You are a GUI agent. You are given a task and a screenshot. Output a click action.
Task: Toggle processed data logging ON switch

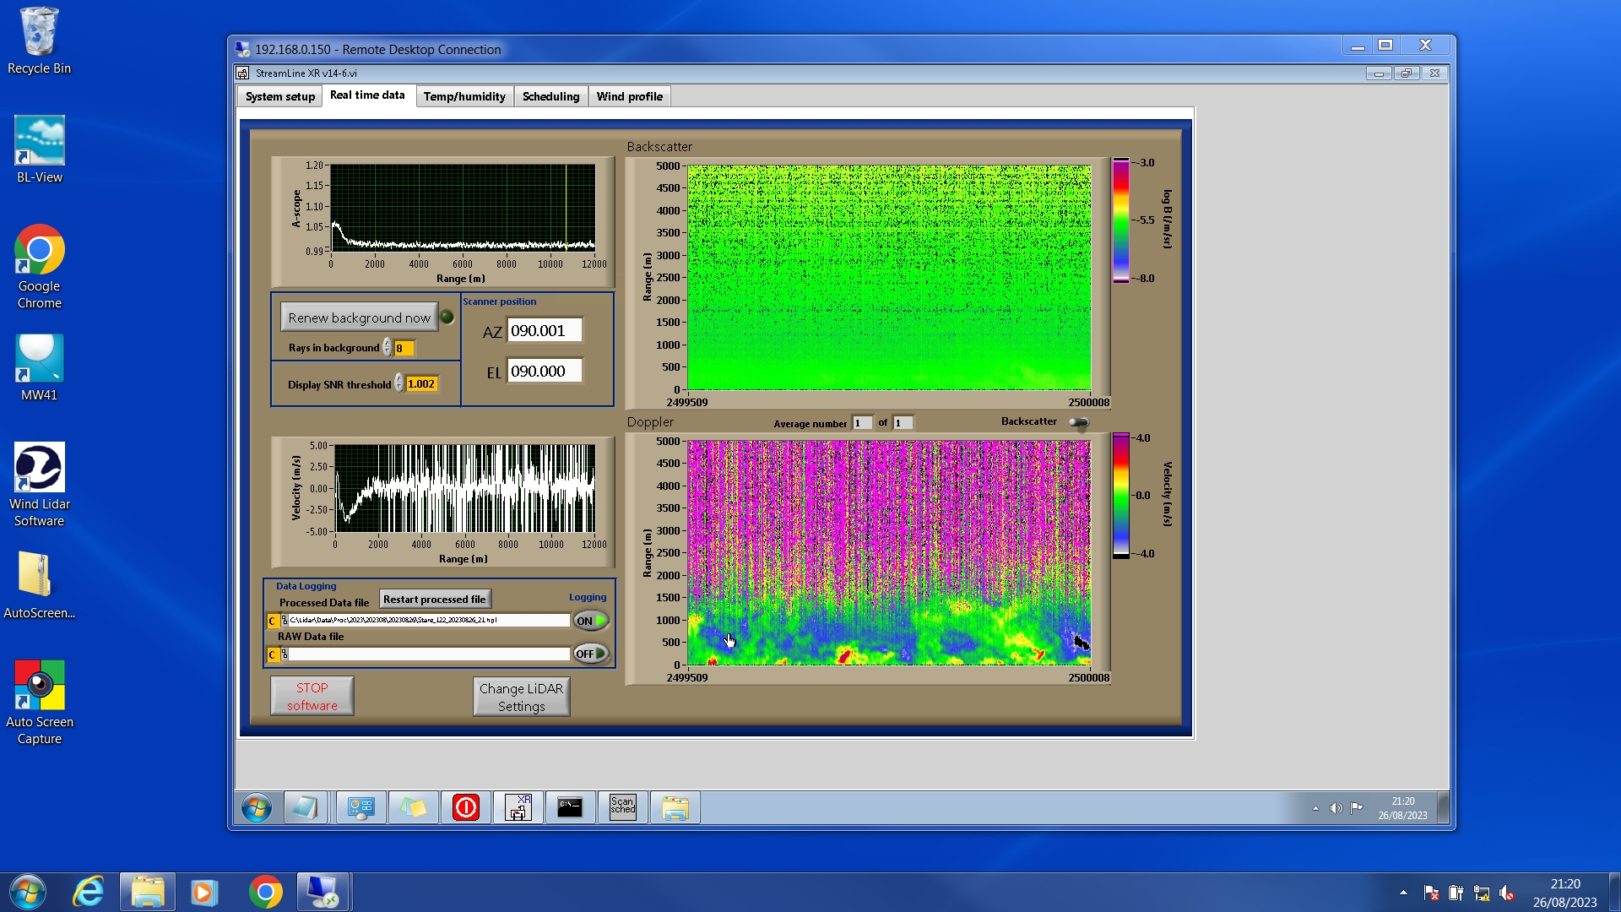(x=591, y=621)
